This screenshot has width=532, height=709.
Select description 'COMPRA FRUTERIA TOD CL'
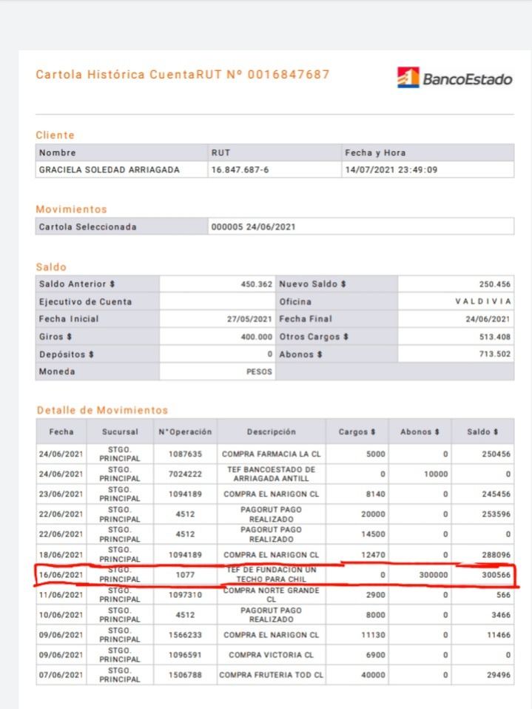coord(272,675)
